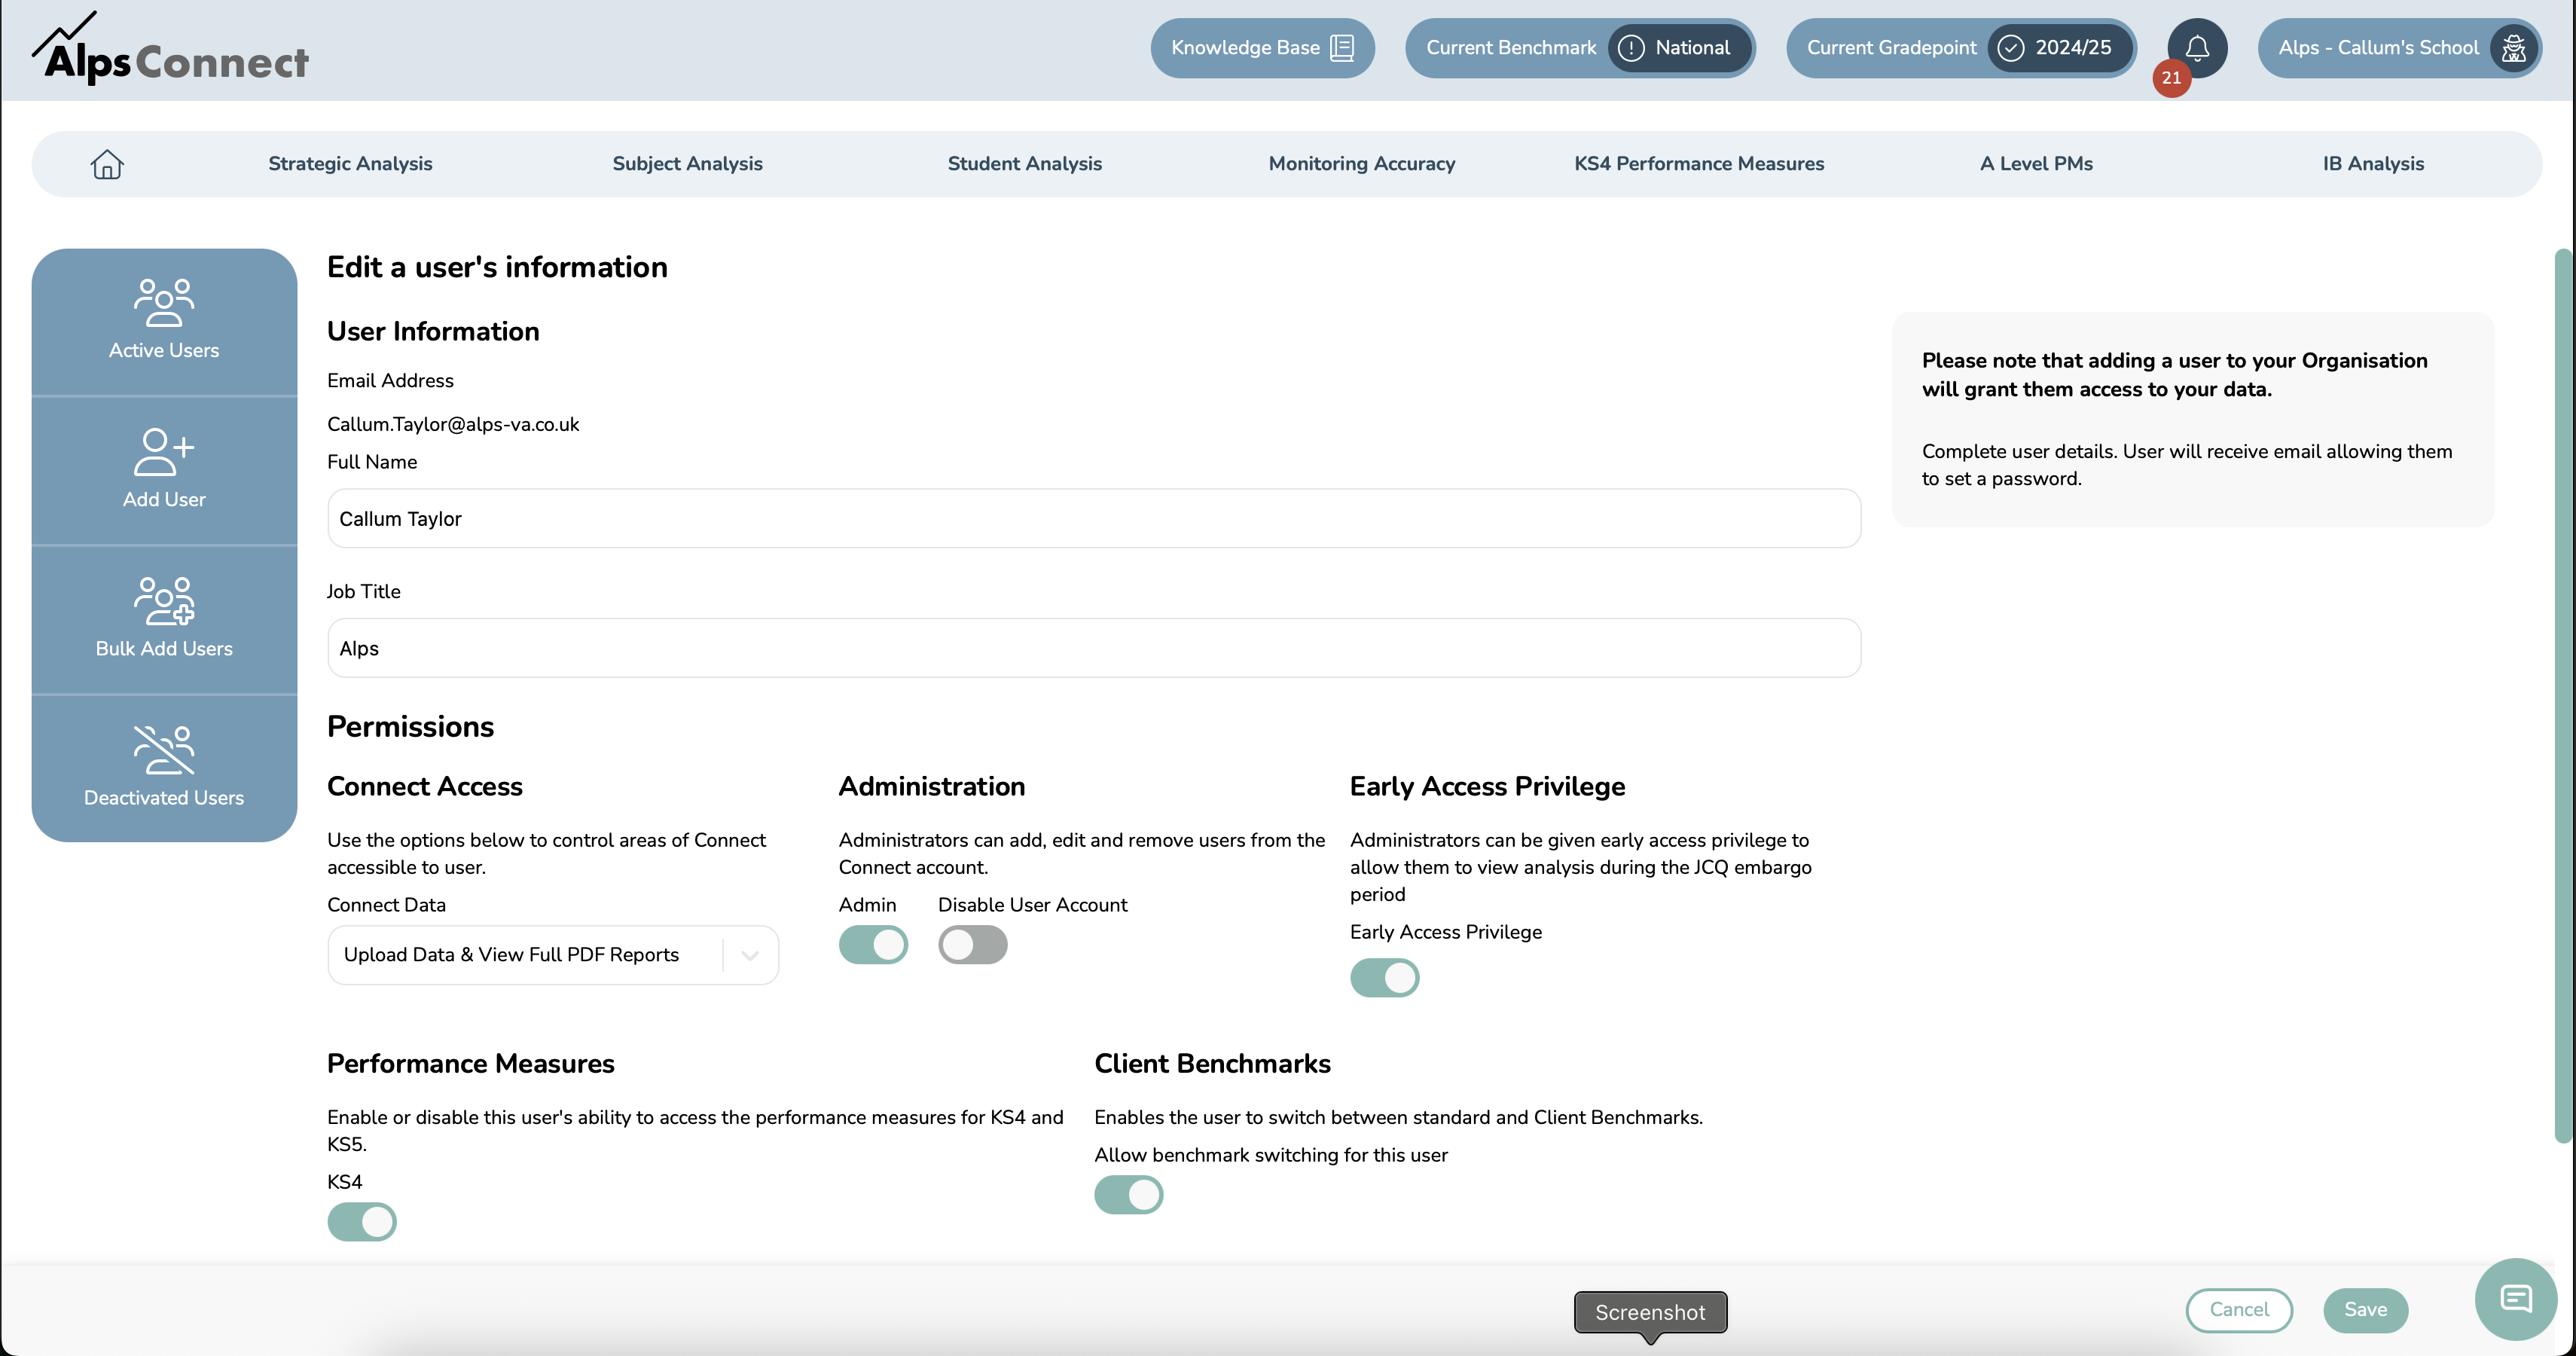Click the Administration heading
Viewport: 2576px width, 1356px height.
tap(931, 787)
